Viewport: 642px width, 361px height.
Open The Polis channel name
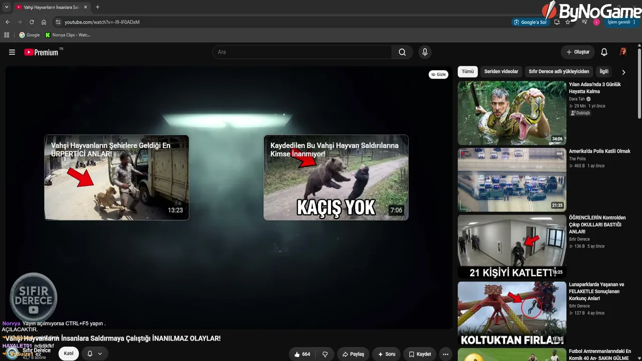point(577,159)
